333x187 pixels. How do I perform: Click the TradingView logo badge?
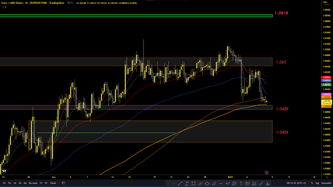(x=4, y=171)
